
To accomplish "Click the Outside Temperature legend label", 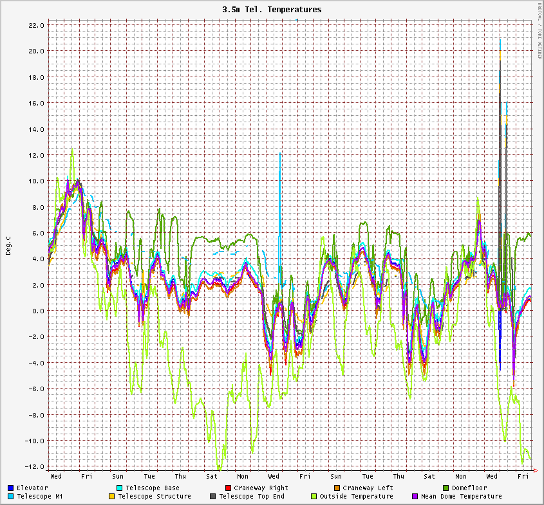I will tap(356, 497).
